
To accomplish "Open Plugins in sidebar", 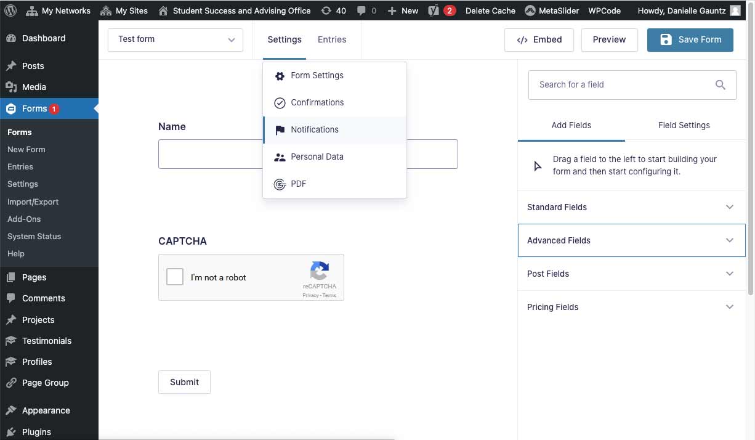I will click(x=49, y=431).
